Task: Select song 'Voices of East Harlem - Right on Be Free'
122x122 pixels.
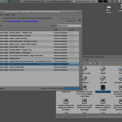Action: (39, 56)
